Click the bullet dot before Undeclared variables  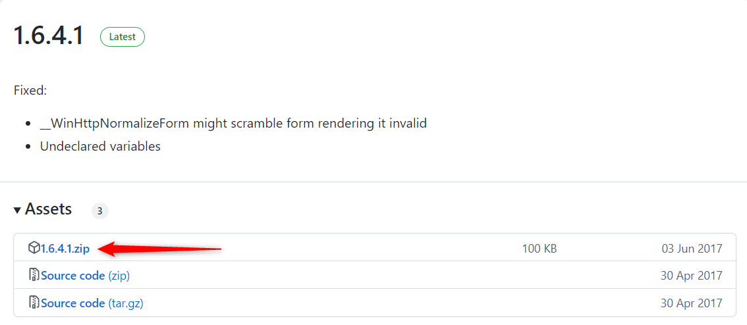pyautogui.click(x=28, y=146)
